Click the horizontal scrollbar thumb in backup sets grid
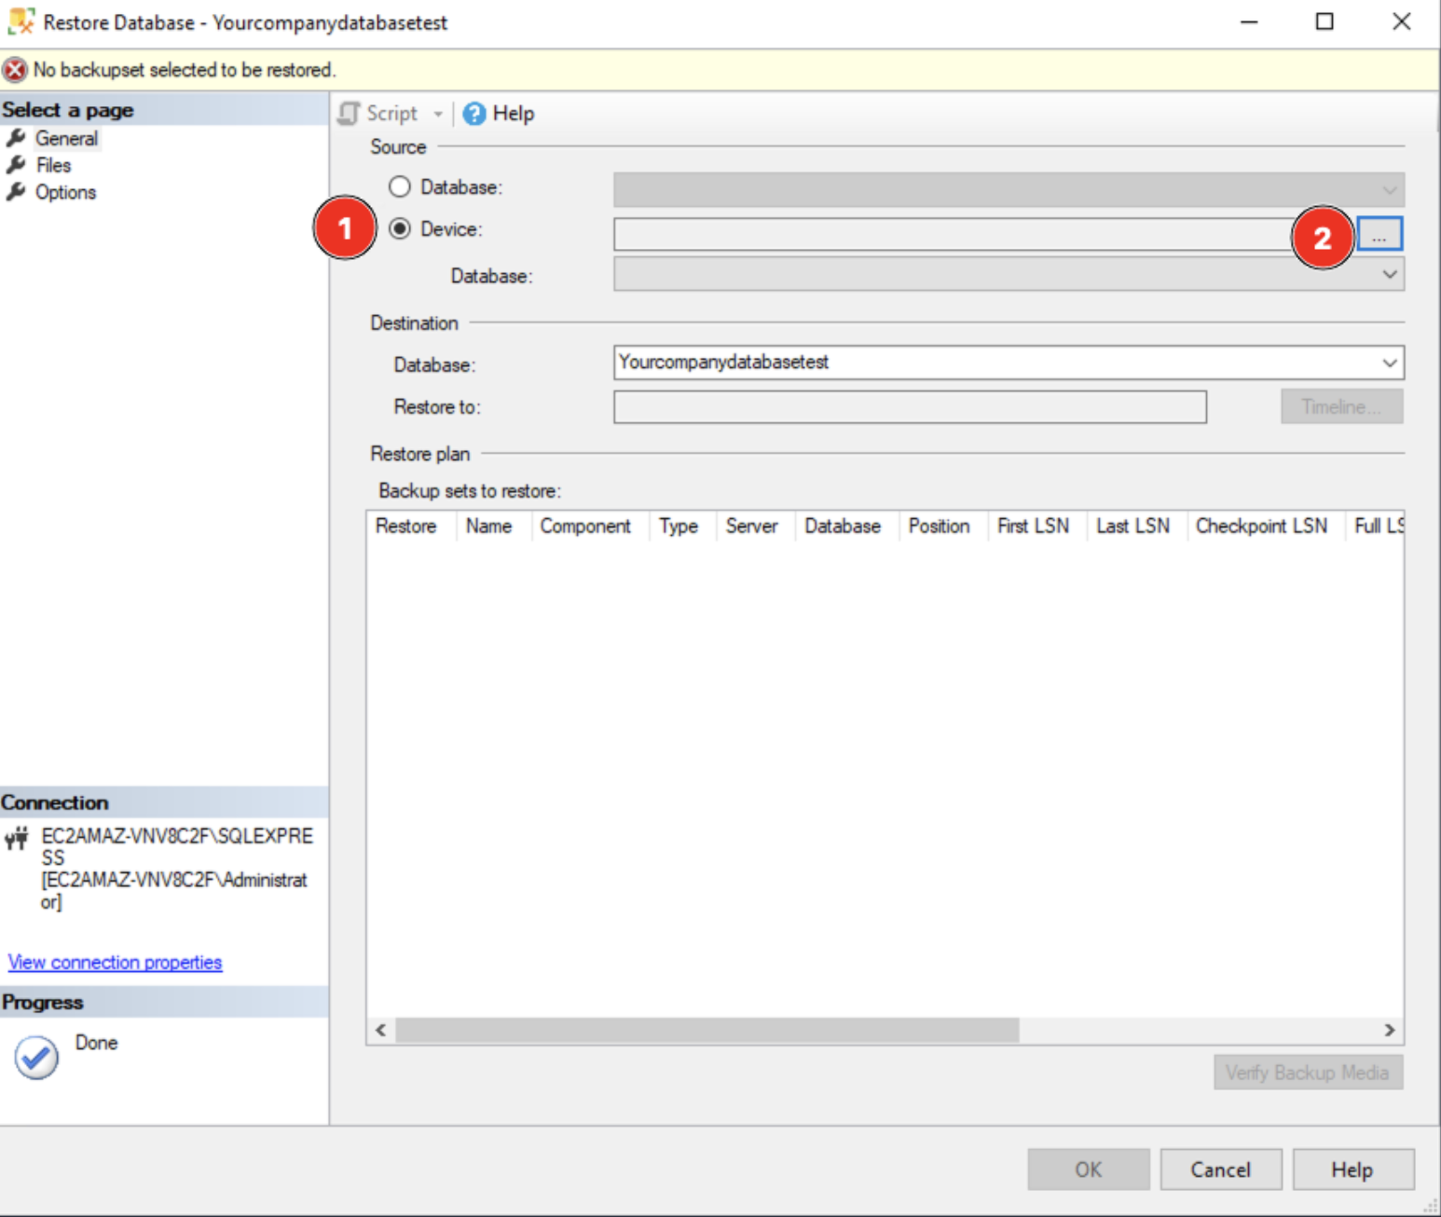The width and height of the screenshot is (1441, 1217). point(707,1030)
